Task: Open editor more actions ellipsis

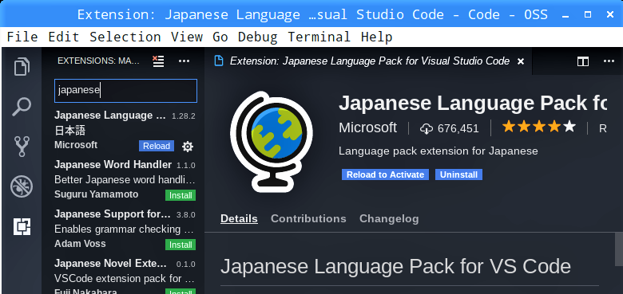Action: pos(609,61)
